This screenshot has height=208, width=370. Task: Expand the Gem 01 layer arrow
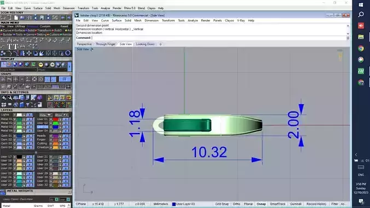15,136
